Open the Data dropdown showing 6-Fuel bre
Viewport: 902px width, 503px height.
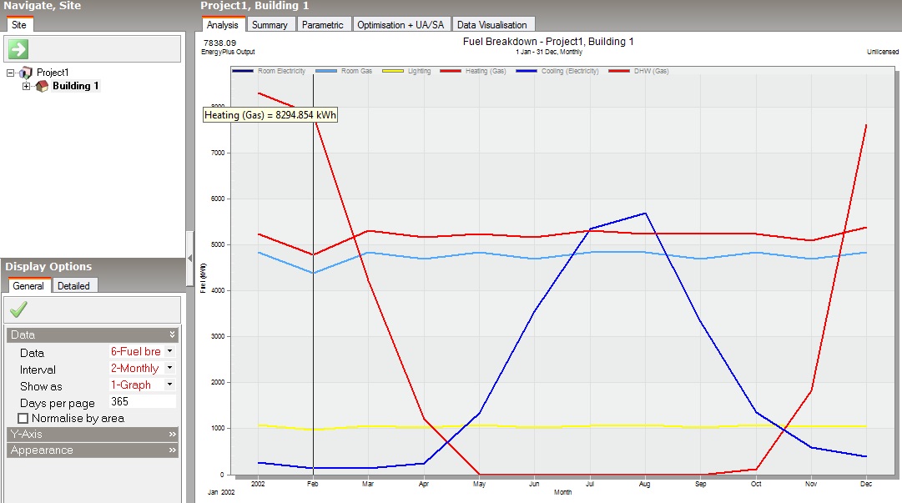[x=169, y=351]
